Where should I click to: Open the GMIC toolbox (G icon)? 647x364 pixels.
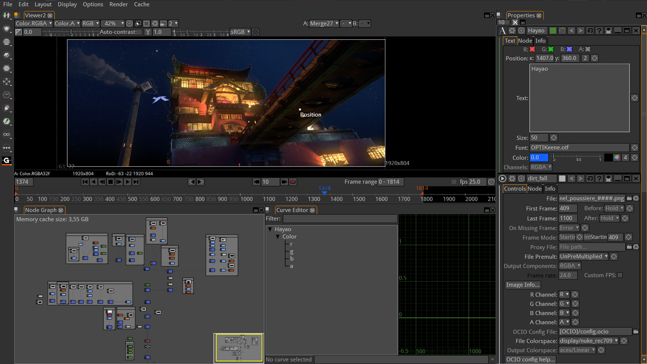(x=6, y=160)
